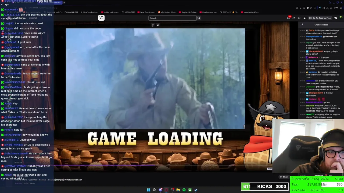
Task: Open the chat bubble icon in Kick header
Action: (x=299, y=18)
